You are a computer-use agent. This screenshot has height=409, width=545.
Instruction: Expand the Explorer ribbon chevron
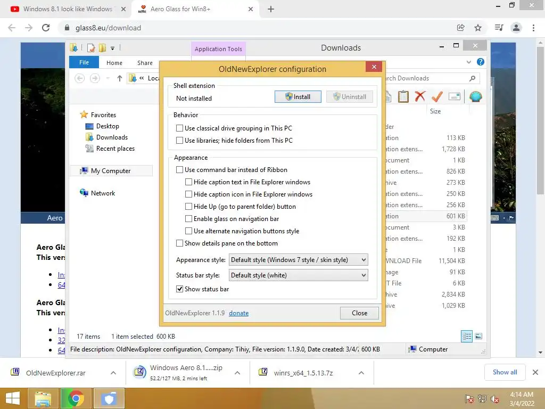468,62
